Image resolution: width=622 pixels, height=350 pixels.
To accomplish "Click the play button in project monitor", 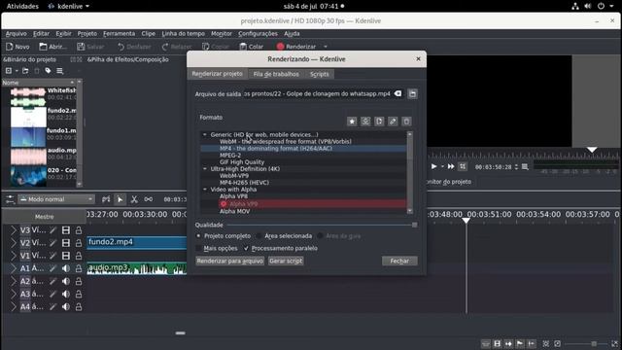I will tap(433, 166).
